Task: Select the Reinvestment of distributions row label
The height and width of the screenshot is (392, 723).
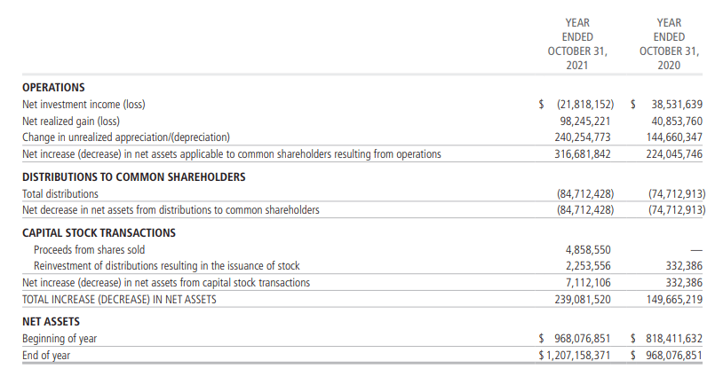Action: 166,266
